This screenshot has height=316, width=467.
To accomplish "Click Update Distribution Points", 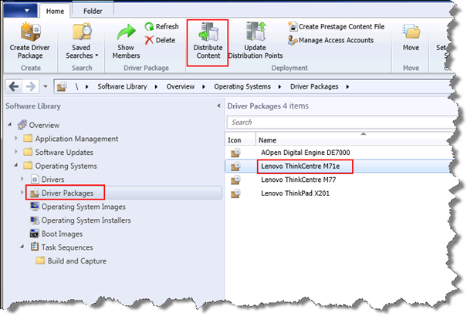I will click(x=255, y=41).
